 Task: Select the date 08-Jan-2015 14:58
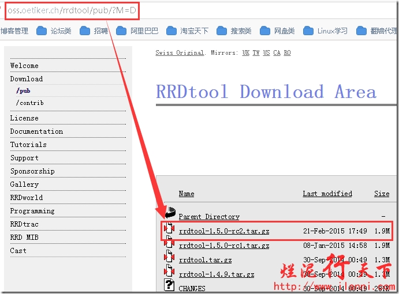click(335, 246)
